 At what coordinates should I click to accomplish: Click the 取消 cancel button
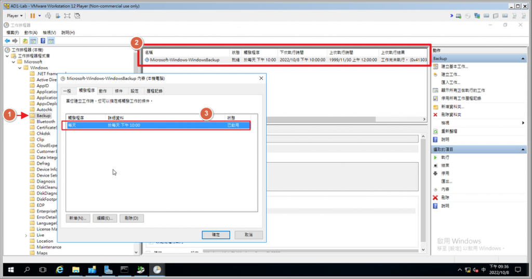click(249, 235)
